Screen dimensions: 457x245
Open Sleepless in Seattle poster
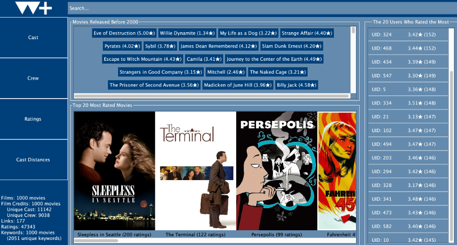[x=114, y=171]
